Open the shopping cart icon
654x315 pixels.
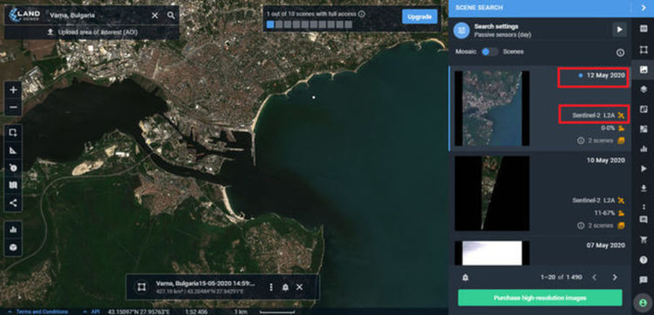coord(644,239)
